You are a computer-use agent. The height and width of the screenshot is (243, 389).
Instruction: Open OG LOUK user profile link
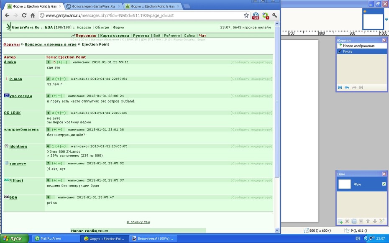[12, 113]
